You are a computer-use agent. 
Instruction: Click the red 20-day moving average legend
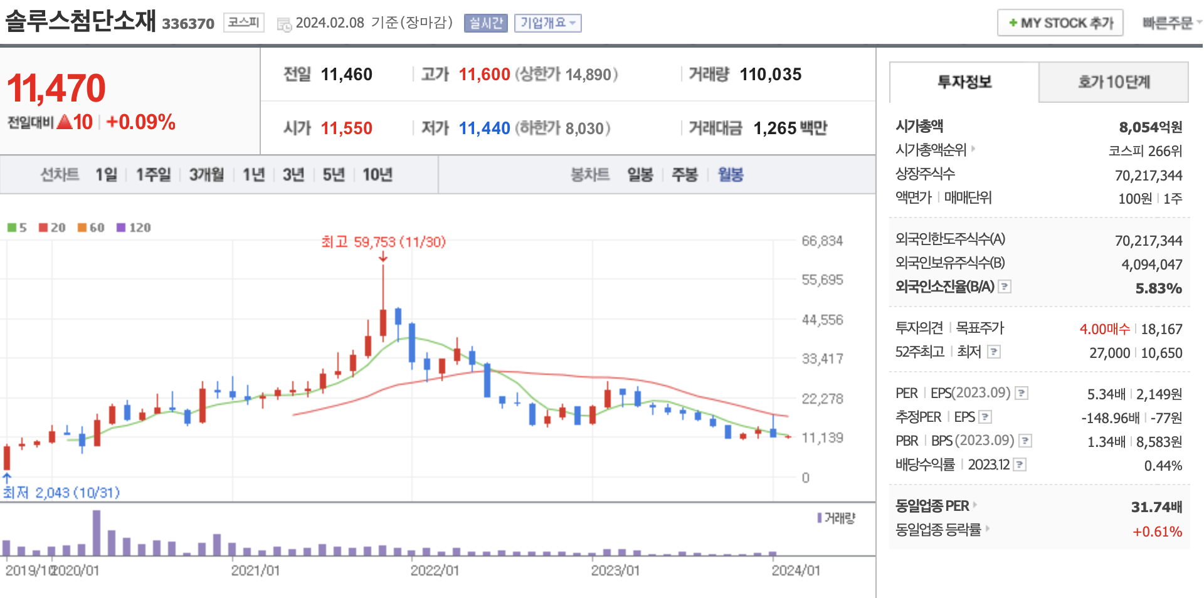(x=52, y=228)
